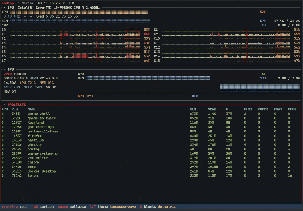Click the VRAM MEM history graph

(x=246, y=89)
